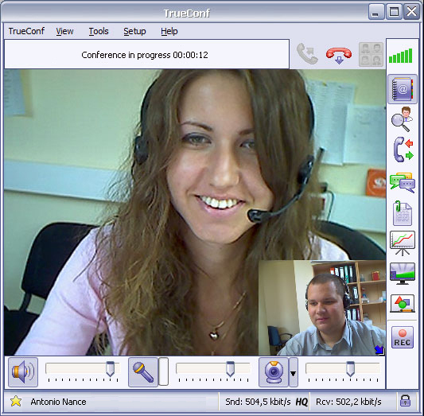The width and height of the screenshot is (424, 416).
Task: Click the gray call phone icon
Action: click(x=307, y=54)
